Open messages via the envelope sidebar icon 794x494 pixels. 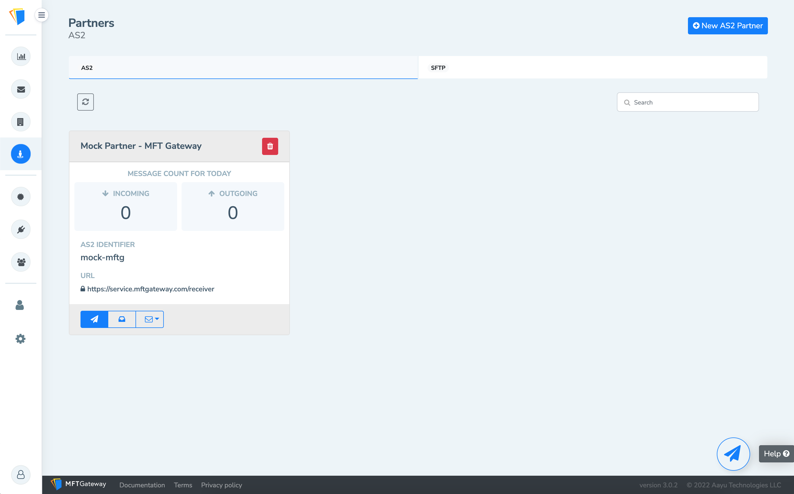21,88
